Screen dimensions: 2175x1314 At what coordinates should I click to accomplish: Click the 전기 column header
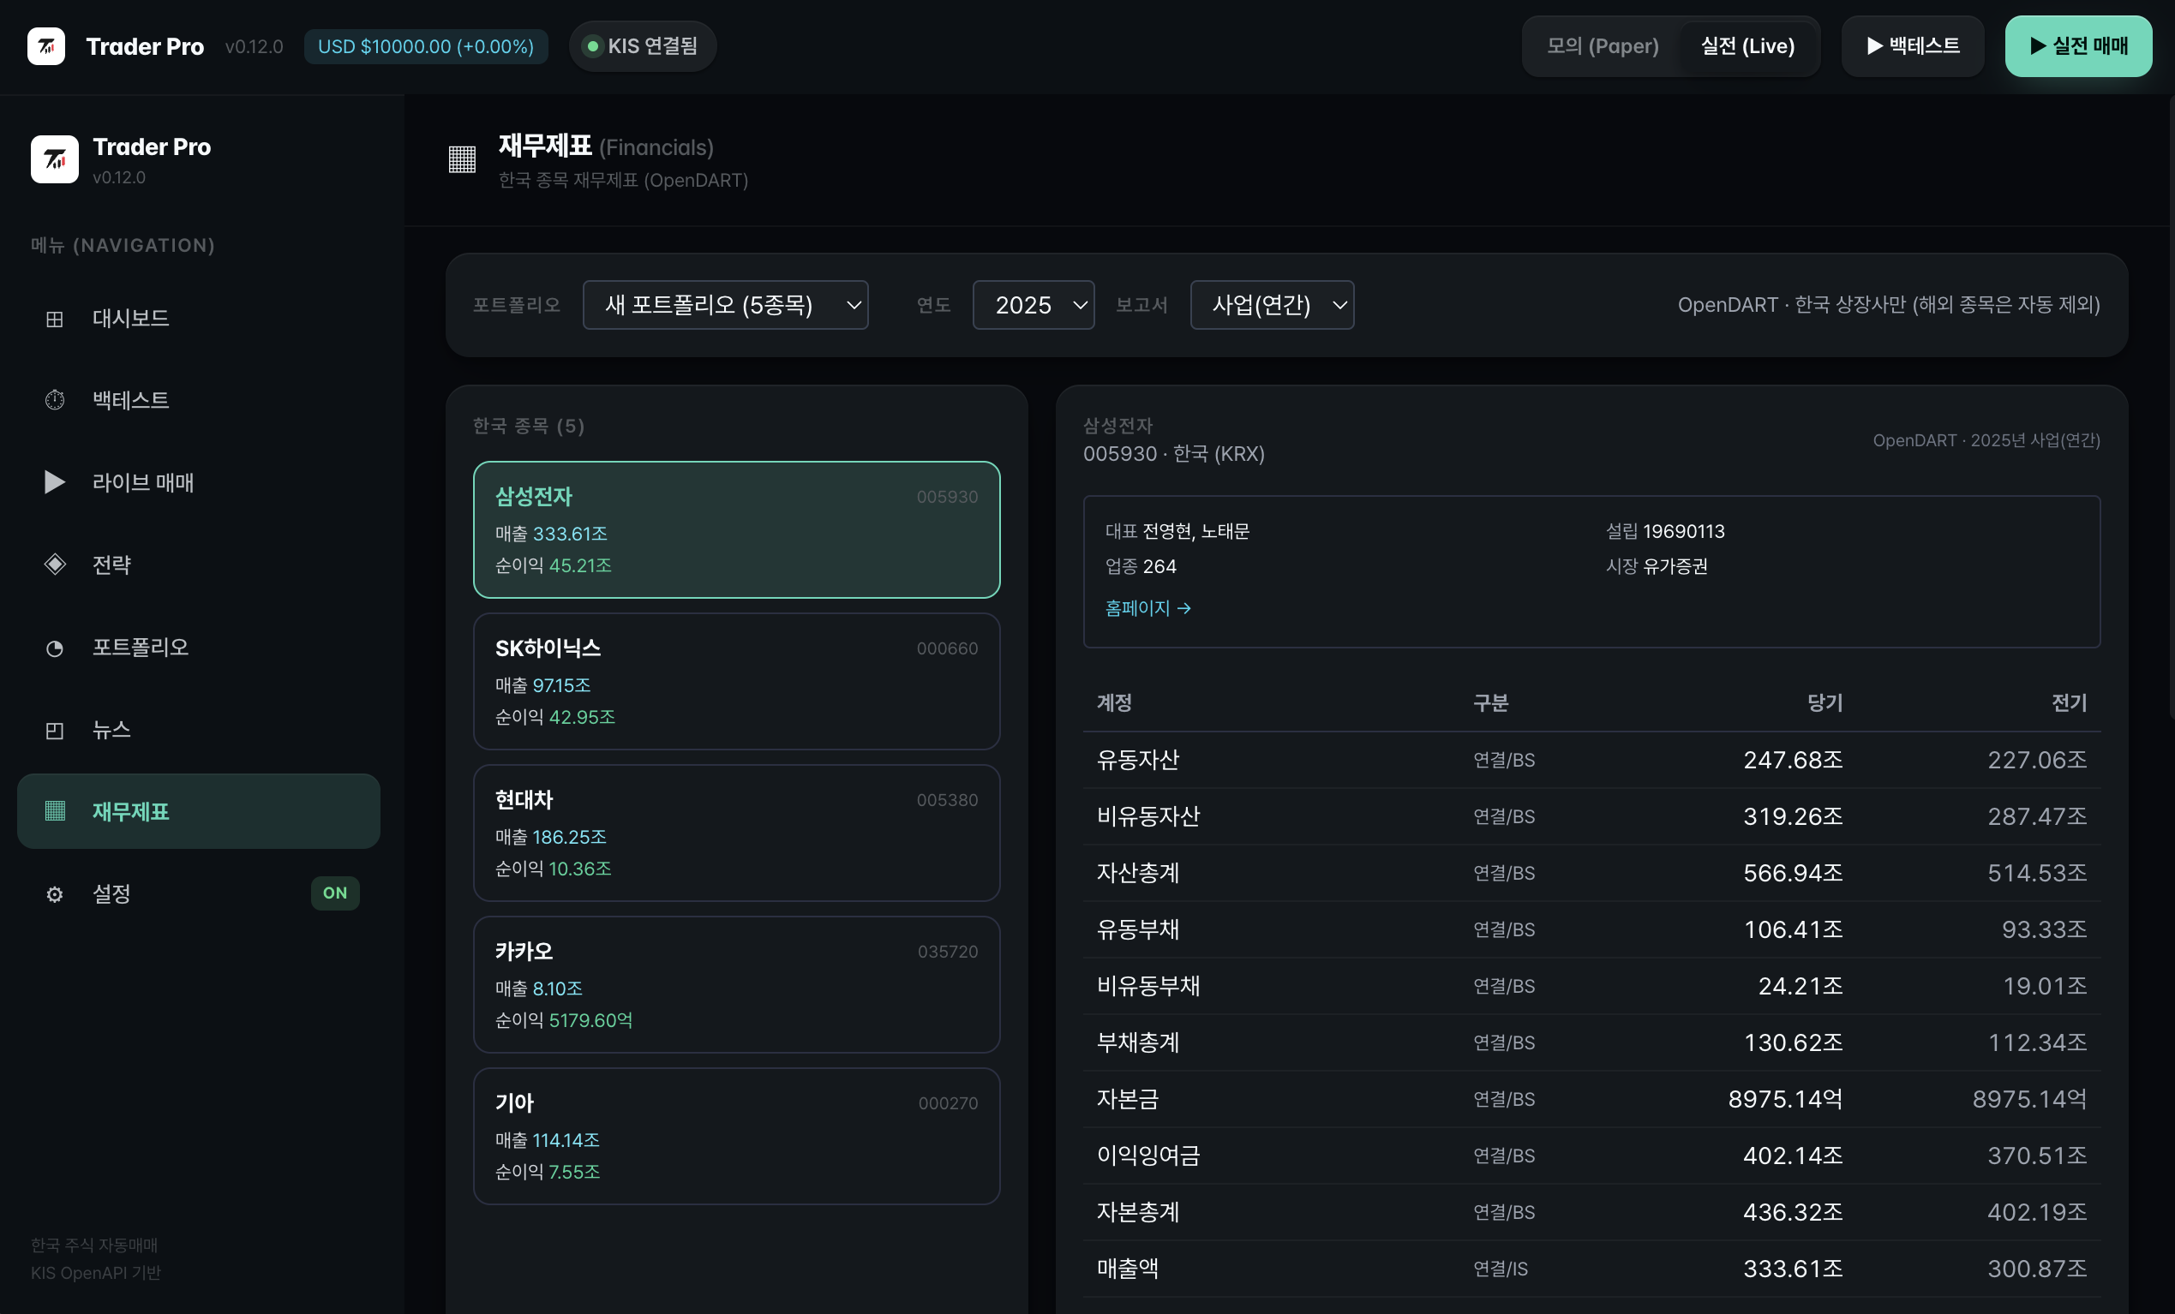(x=2069, y=702)
